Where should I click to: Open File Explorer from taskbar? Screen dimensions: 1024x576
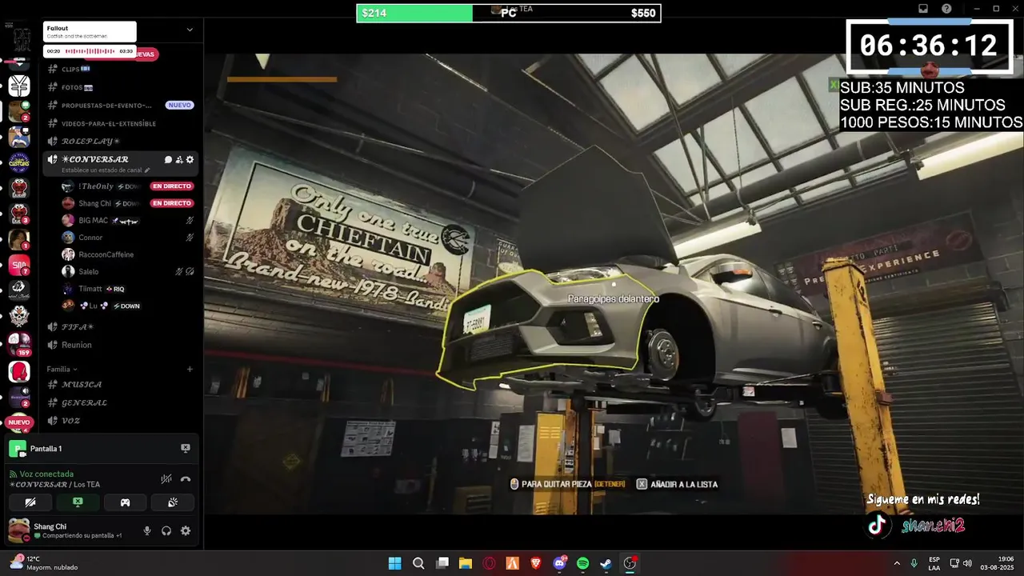pyautogui.click(x=465, y=563)
